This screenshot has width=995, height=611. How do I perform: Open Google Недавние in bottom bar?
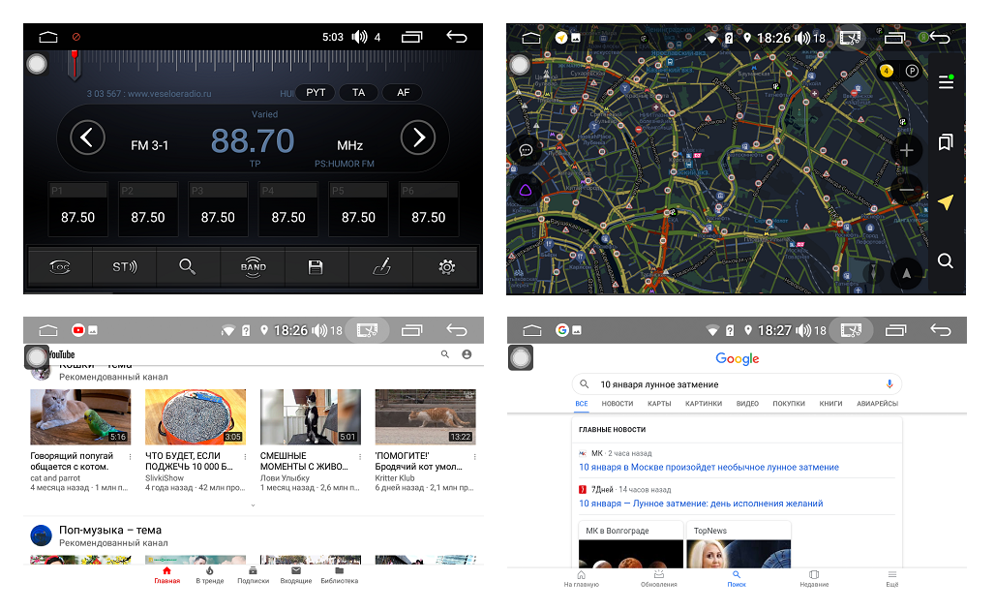pos(814,579)
